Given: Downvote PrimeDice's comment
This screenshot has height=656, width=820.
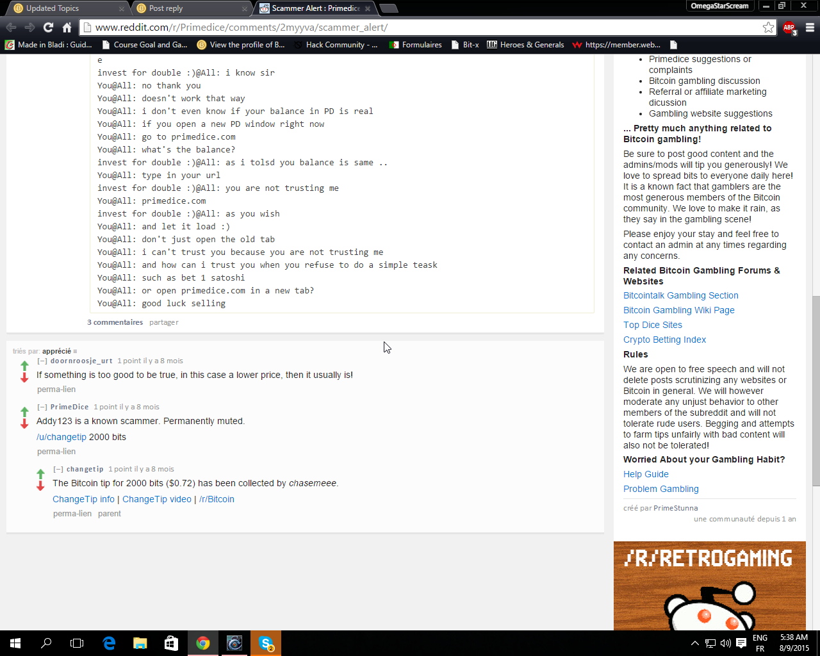Looking at the screenshot, I should tap(24, 423).
